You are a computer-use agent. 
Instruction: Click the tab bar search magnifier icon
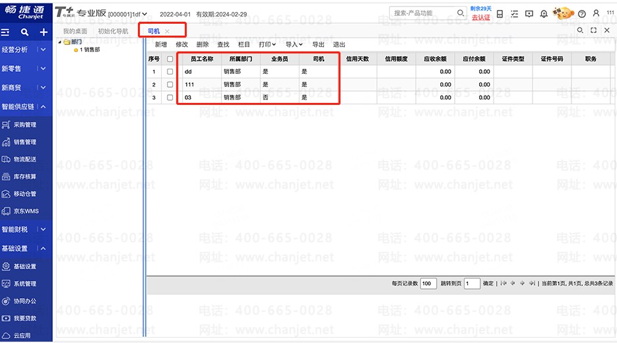579,30
